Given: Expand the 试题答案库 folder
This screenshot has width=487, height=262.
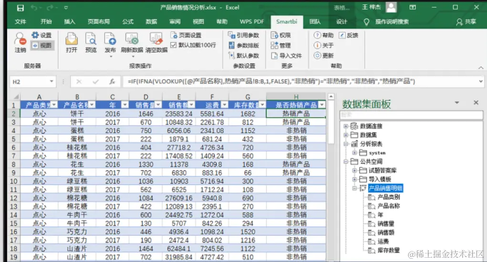Looking at the screenshot, I should point(354,170).
